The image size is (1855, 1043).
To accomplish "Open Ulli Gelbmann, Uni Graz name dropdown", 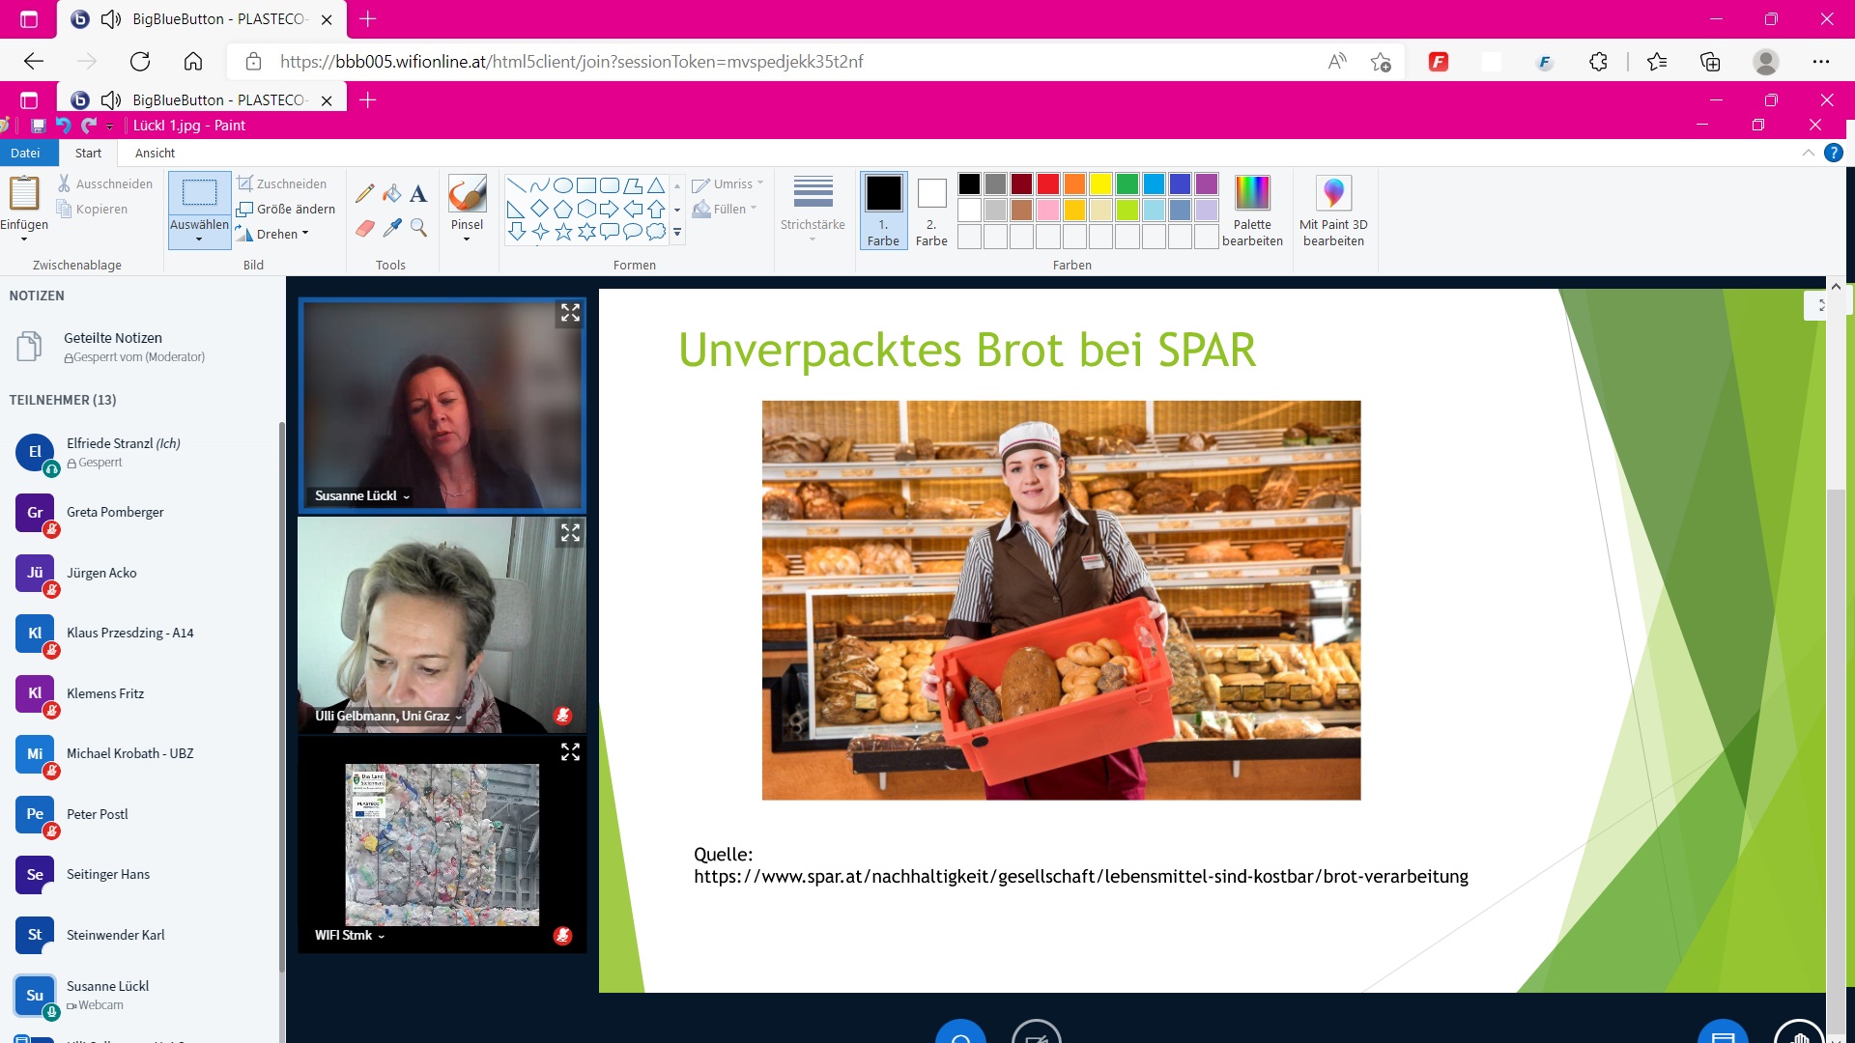I will point(388,716).
